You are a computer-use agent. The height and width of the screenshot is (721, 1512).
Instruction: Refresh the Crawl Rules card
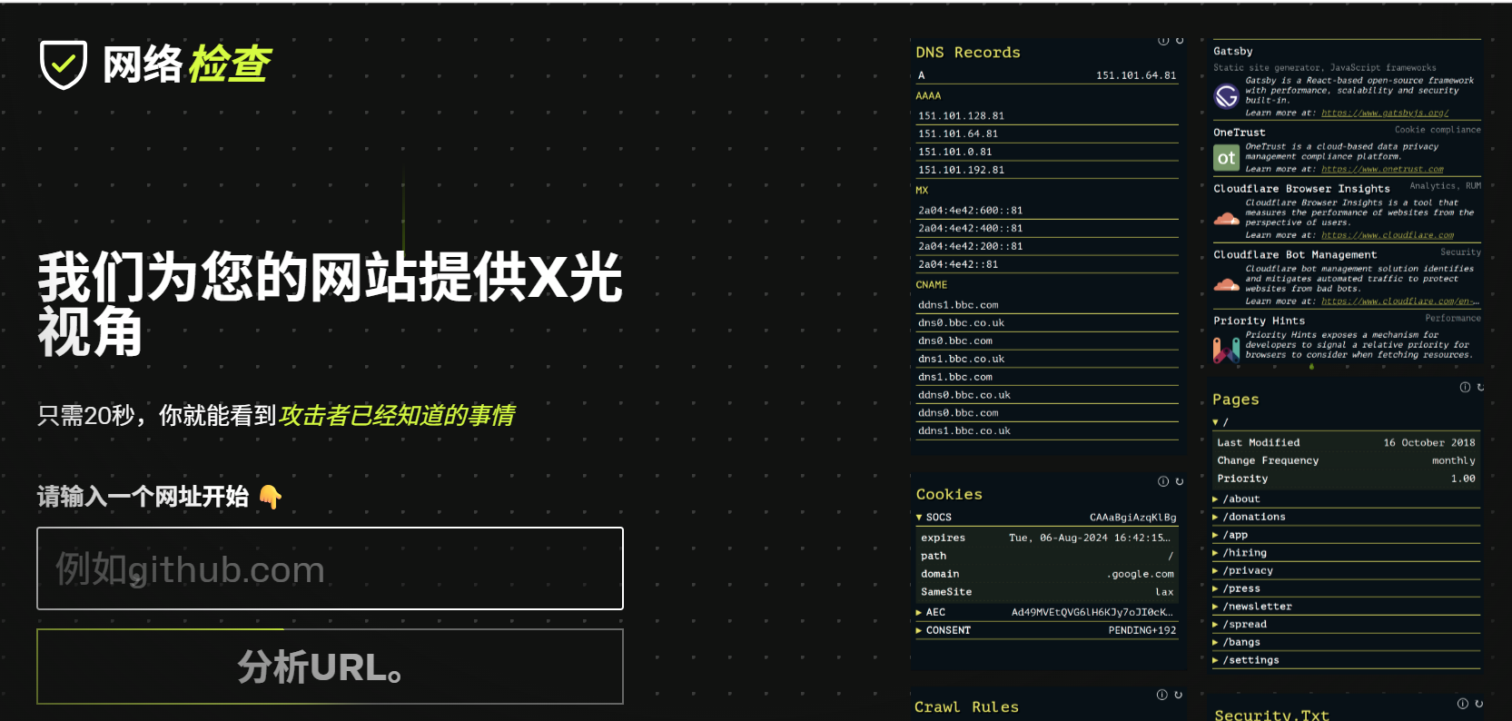[1178, 695]
